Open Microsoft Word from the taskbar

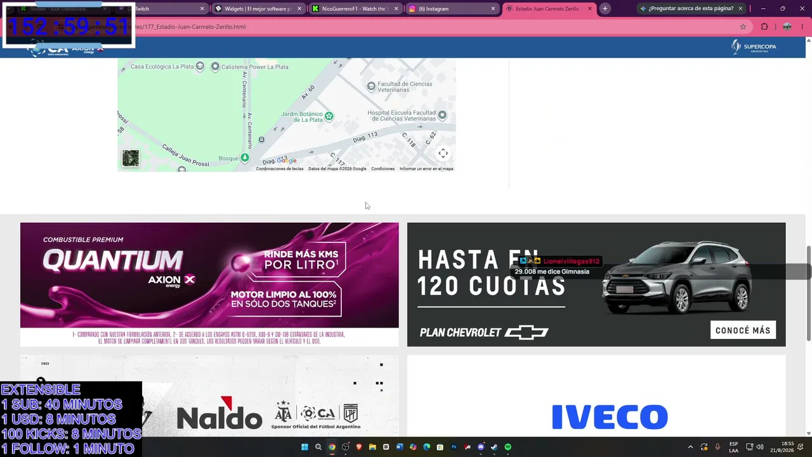point(400,447)
